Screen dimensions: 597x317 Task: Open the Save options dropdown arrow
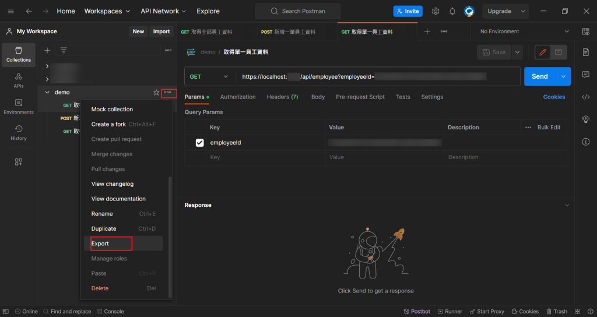click(517, 52)
